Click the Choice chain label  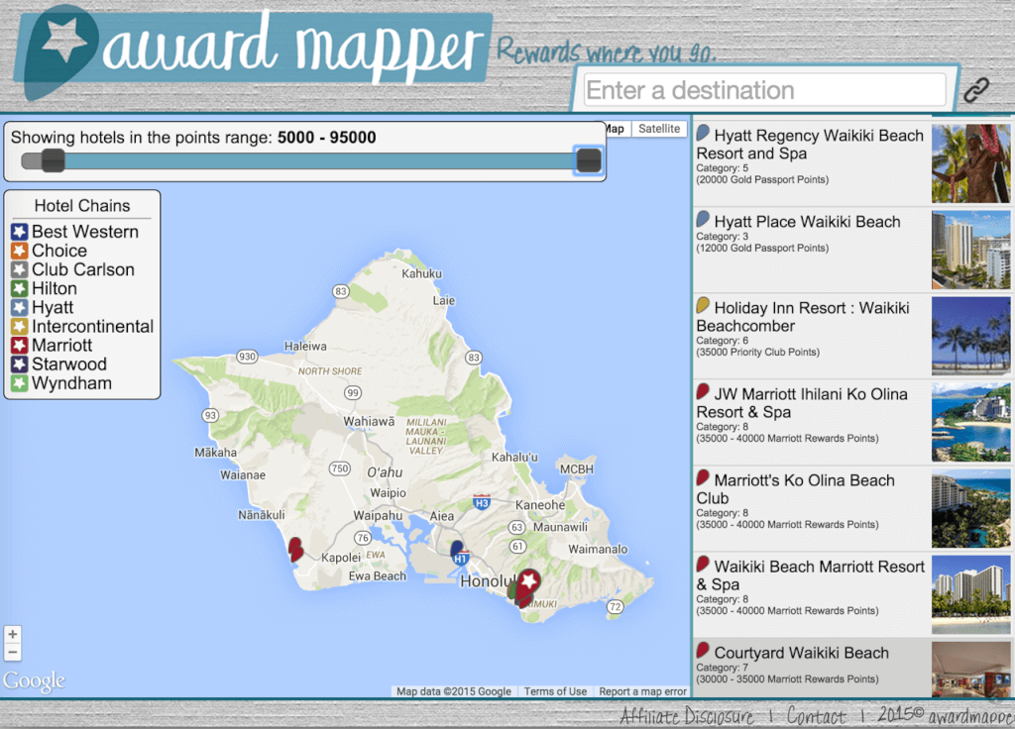point(59,251)
